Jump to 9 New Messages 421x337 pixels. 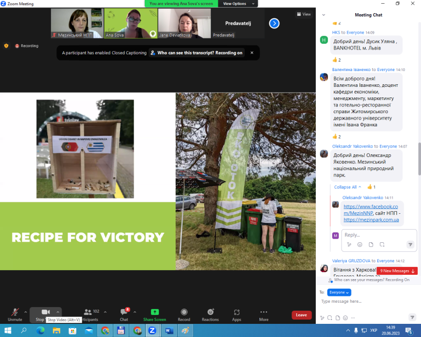(397, 271)
